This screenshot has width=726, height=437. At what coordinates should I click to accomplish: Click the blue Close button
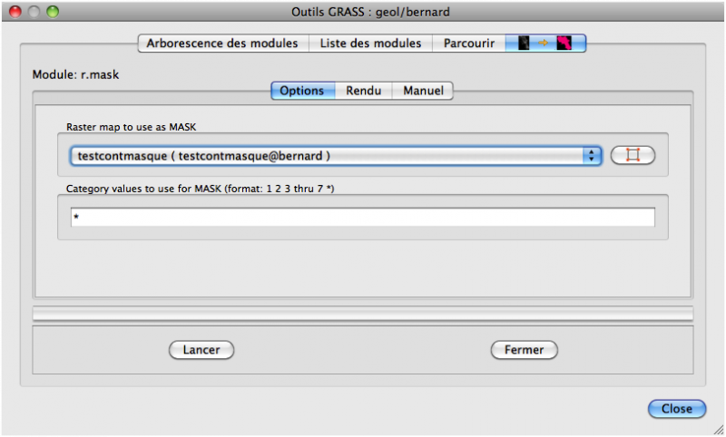click(x=676, y=409)
